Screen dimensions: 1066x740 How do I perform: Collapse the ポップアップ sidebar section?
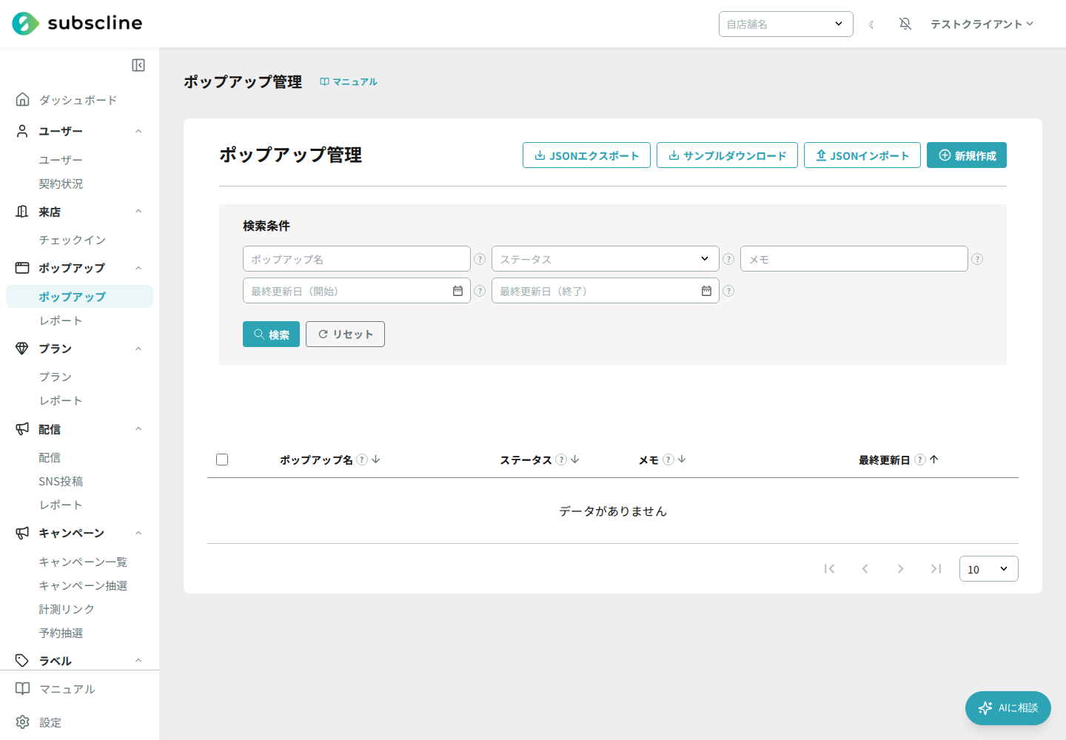[x=138, y=268]
